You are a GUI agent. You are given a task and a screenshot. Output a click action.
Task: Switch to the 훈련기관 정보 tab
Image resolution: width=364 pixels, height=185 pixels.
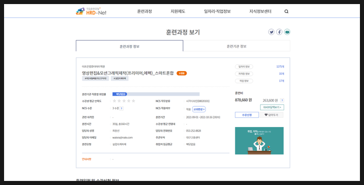236,46
